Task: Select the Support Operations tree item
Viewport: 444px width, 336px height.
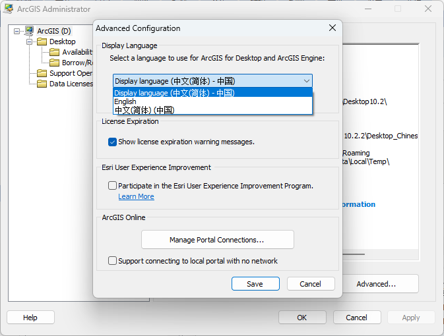Action: click(71, 73)
